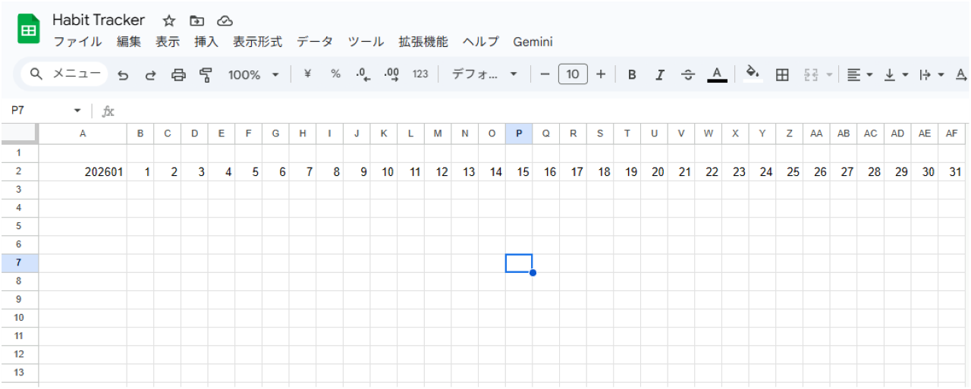Select cell containing 202601
The height and width of the screenshot is (389, 971).
[x=83, y=172]
